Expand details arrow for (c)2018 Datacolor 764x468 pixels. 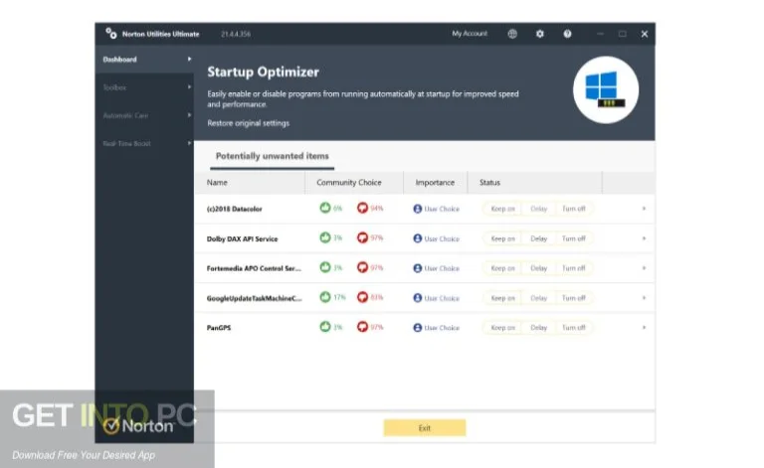click(644, 209)
